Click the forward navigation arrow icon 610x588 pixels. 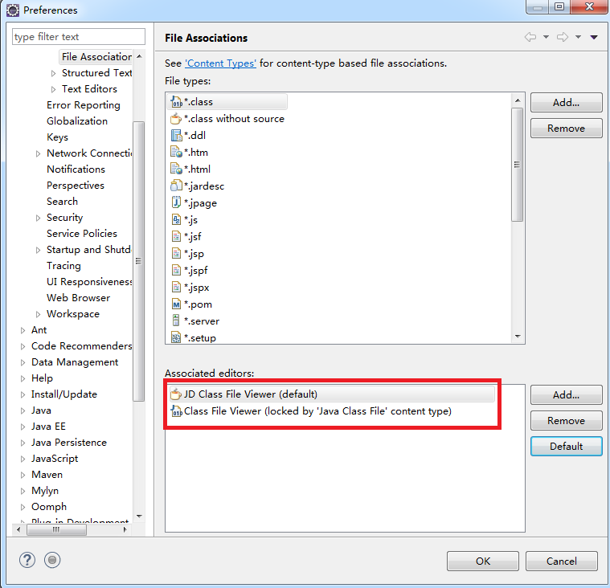pyautogui.click(x=563, y=37)
